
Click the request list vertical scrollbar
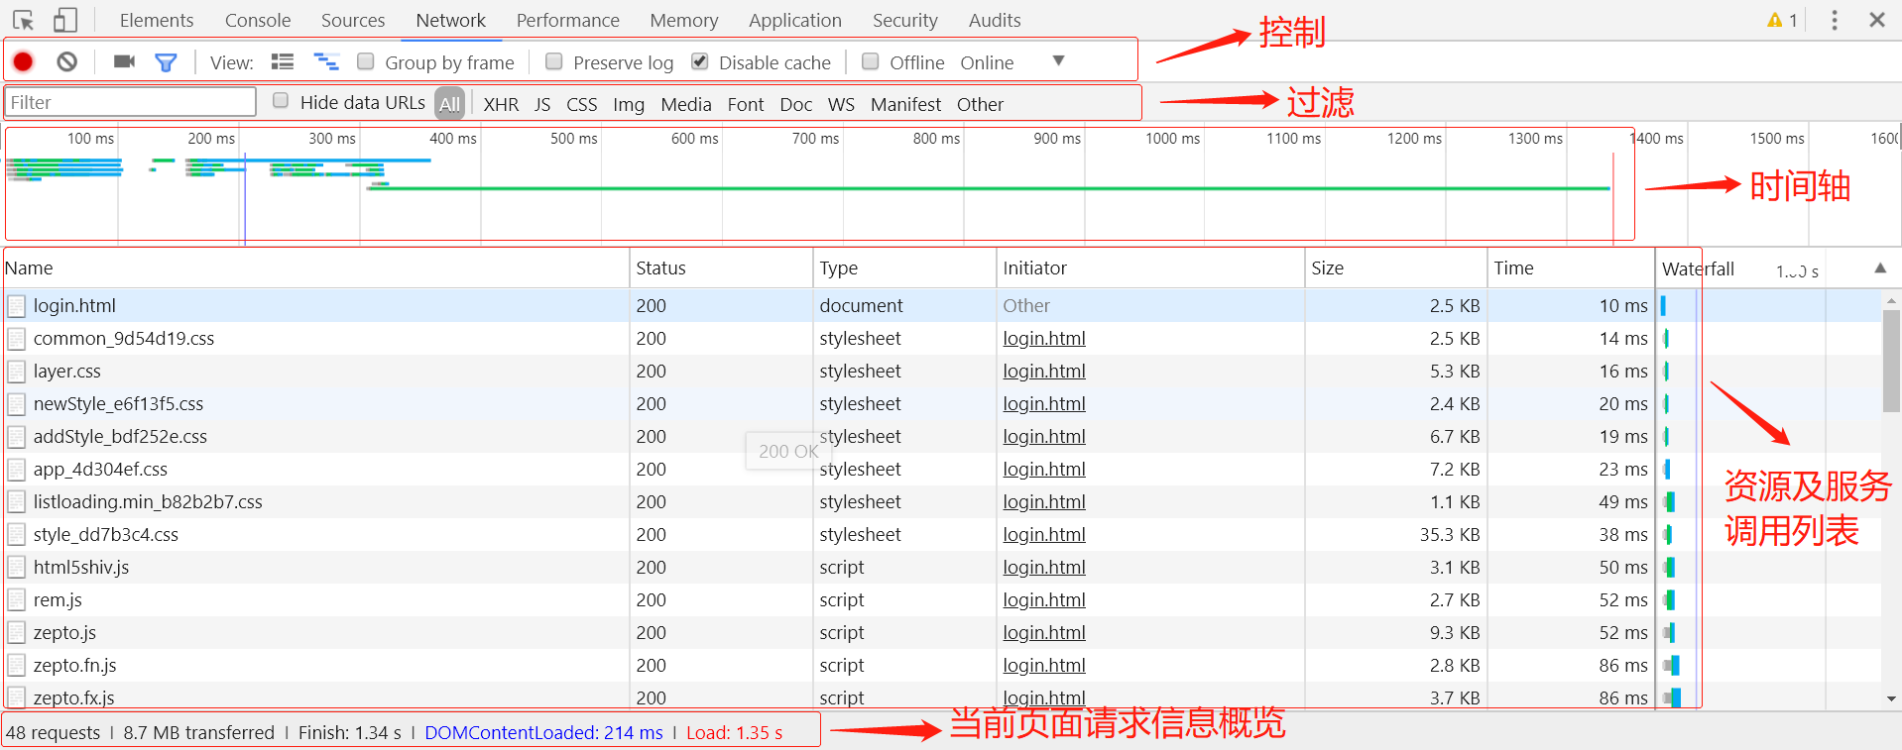click(1891, 362)
